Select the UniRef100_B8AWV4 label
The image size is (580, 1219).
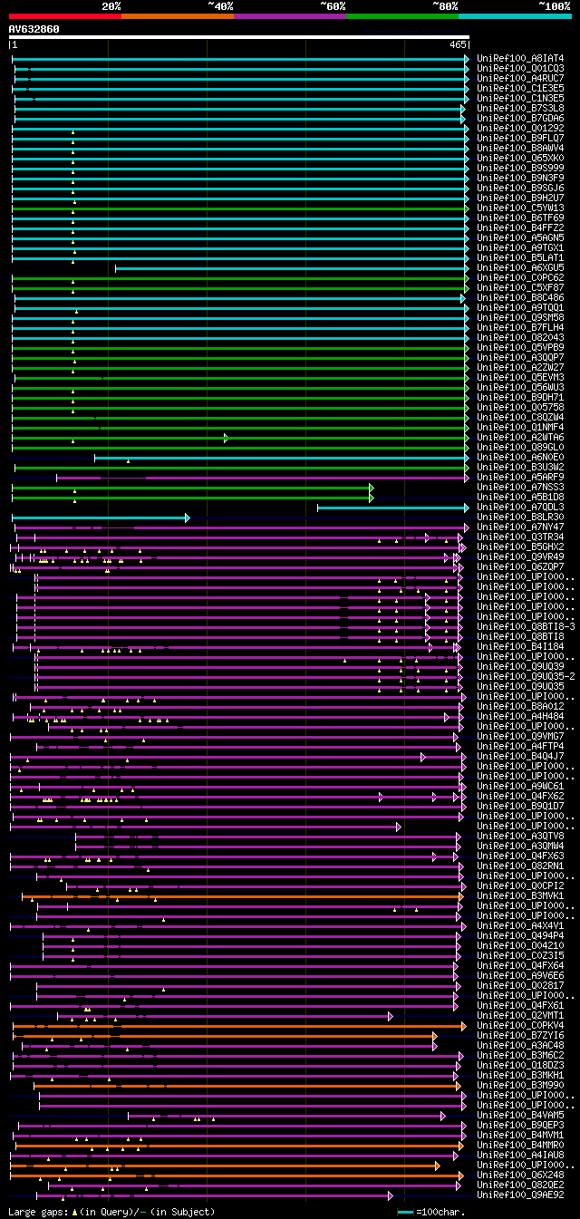tap(520, 148)
